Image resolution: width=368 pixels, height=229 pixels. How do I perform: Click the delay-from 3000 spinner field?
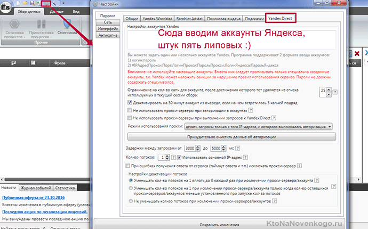pos(192,148)
